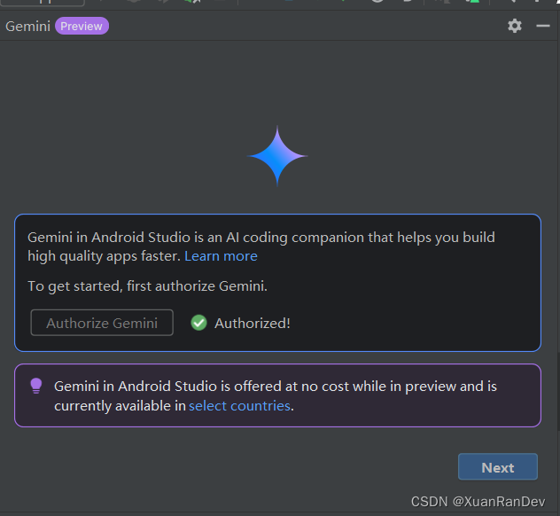The image size is (560, 516).
Task: Click the Authorize Gemini button
Action: [x=102, y=323]
